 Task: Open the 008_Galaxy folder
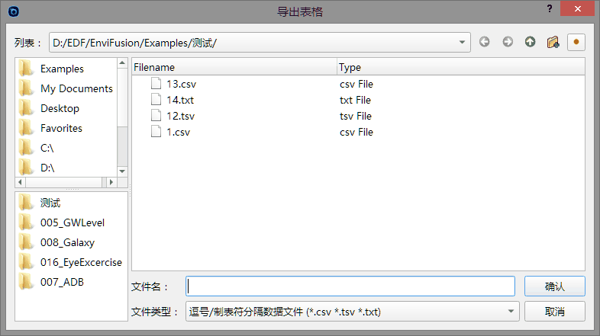tap(67, 242)
